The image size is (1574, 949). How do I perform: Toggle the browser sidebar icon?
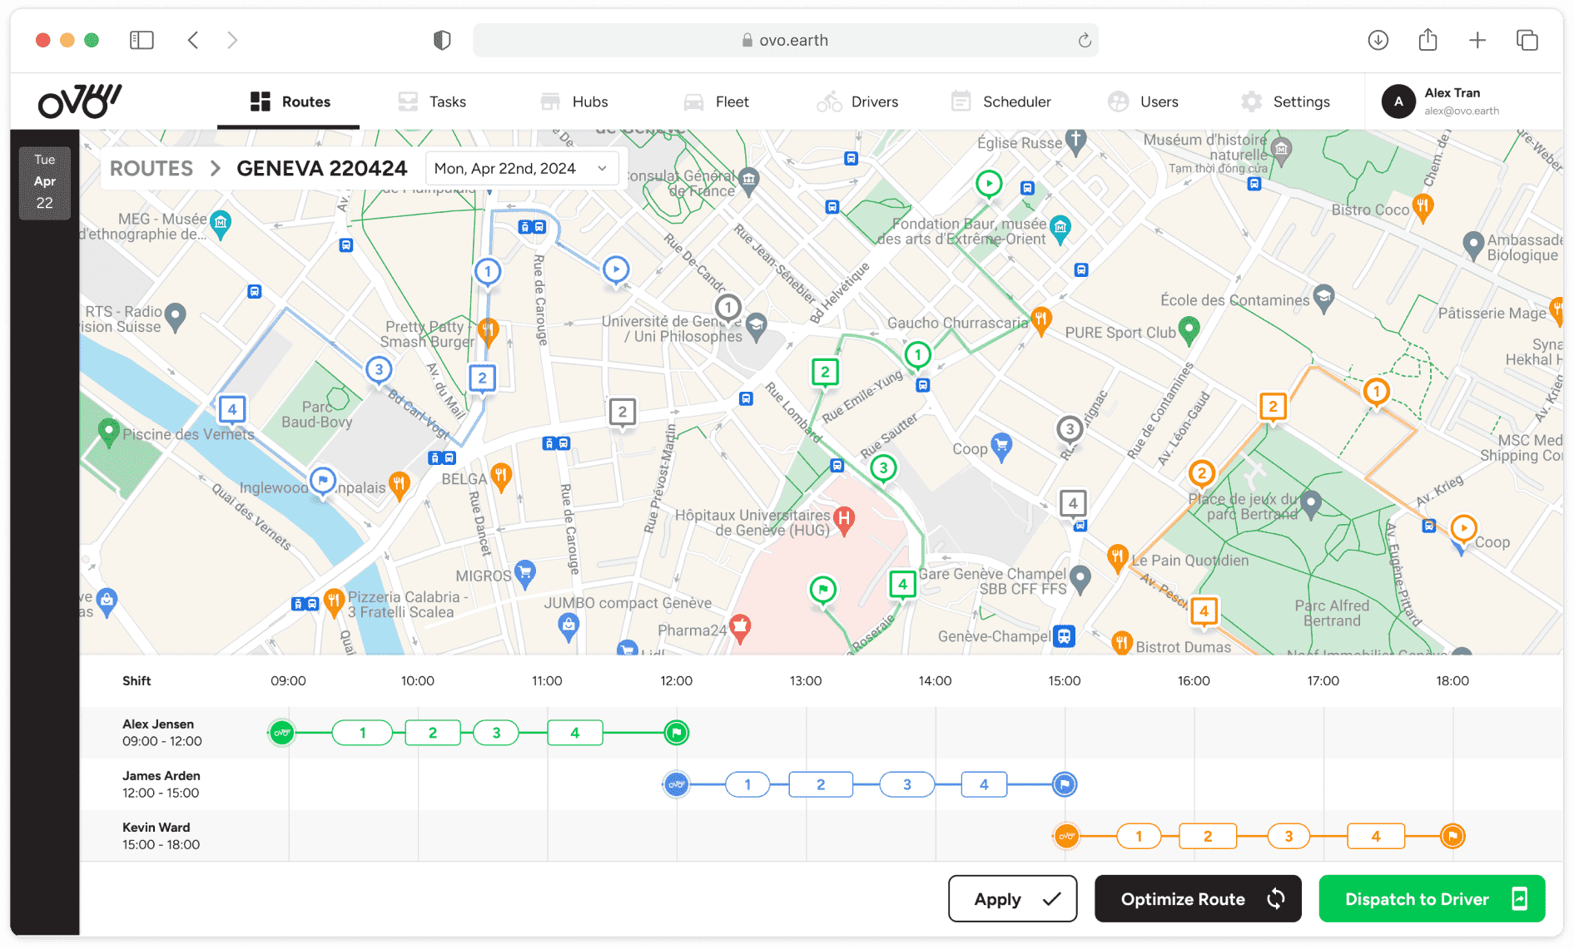pyautogui.click(x=142, y=40)
